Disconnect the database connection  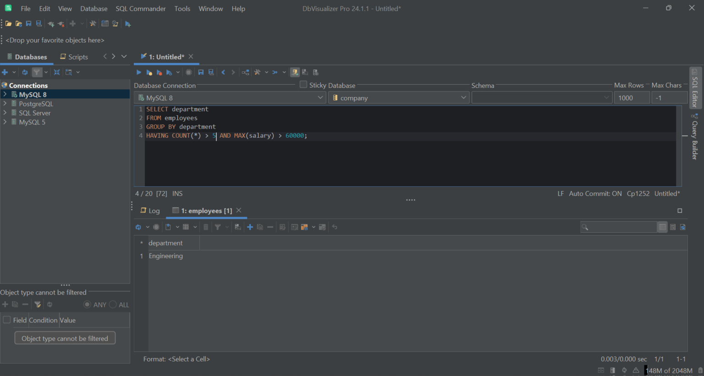click(60, 23)
